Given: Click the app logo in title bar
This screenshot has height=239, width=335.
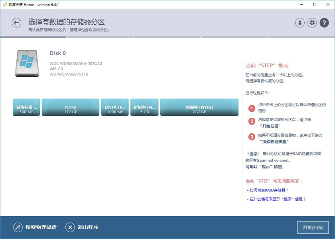Looking at the screenshot, I should pyautogui.click(x=5, y=4).
